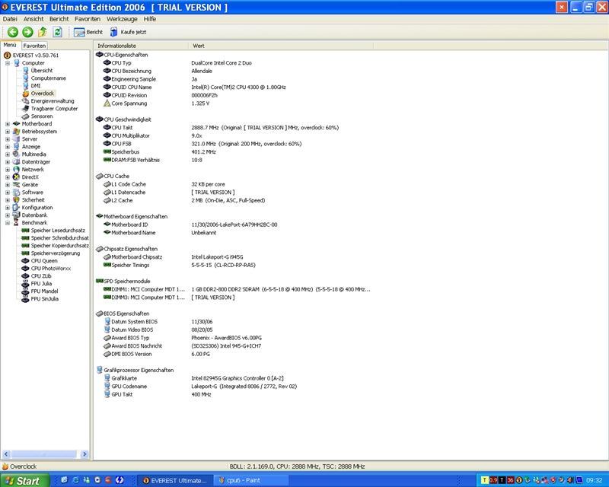The width and height of the screenshot is (609, 487).
Task: Select FPU Mandel benchmark
Action: pos(44,291)
